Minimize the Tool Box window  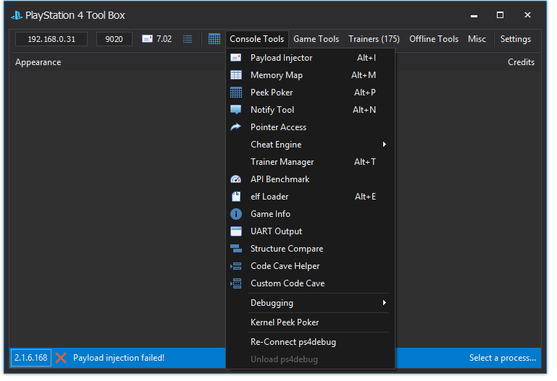coord(474,16)
